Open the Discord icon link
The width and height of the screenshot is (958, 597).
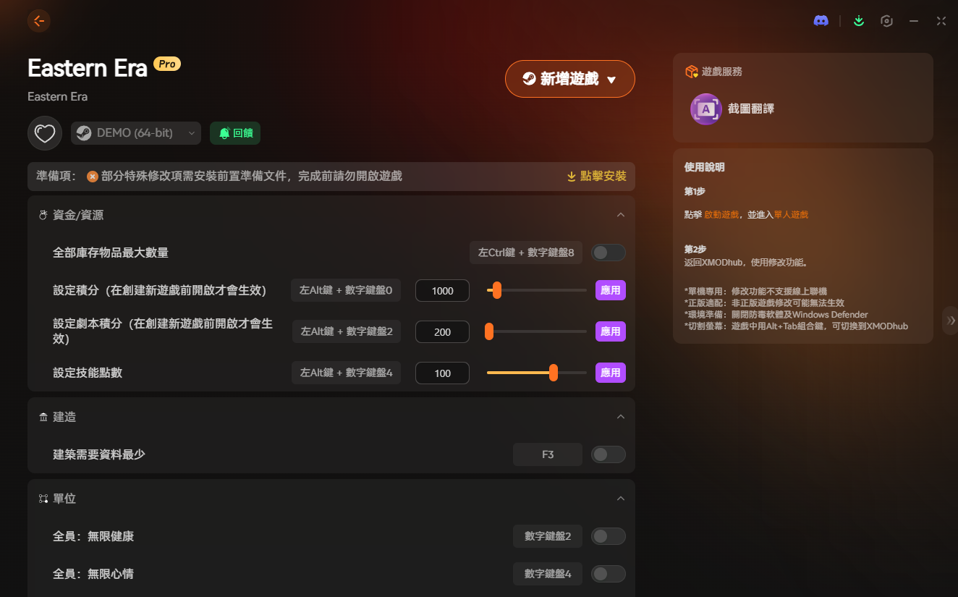tap(821, 21)
